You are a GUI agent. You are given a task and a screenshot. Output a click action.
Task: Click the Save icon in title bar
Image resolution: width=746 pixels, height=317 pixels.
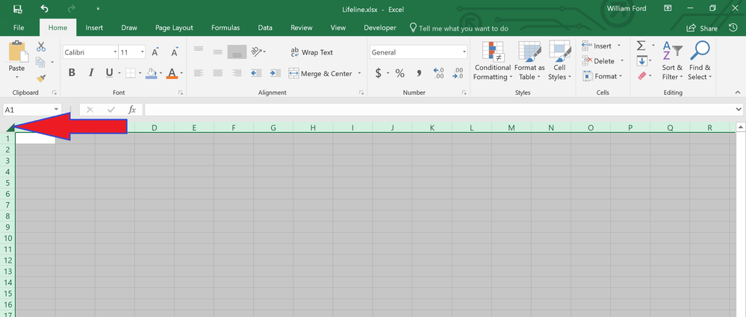coord(18,8)
